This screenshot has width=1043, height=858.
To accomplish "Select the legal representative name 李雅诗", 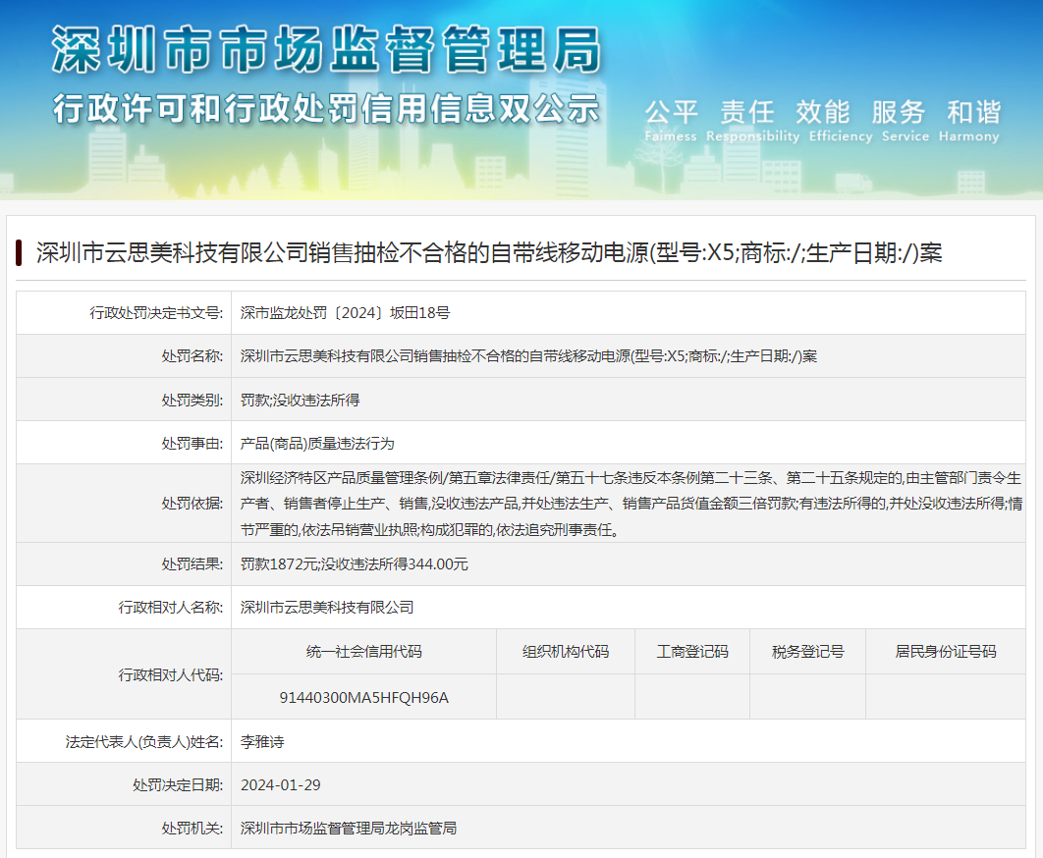I will coord(262,741).
